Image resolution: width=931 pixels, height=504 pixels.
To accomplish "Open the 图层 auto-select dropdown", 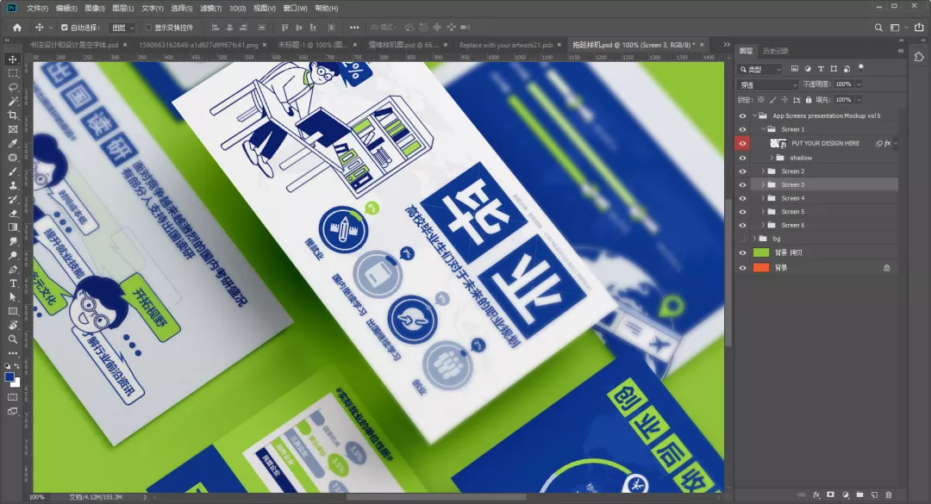I will click(x=123, y=28).
